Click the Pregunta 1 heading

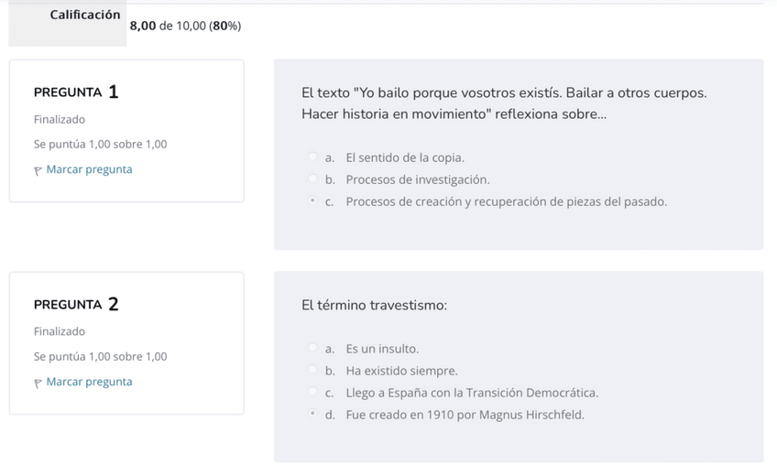click(76, 92)
